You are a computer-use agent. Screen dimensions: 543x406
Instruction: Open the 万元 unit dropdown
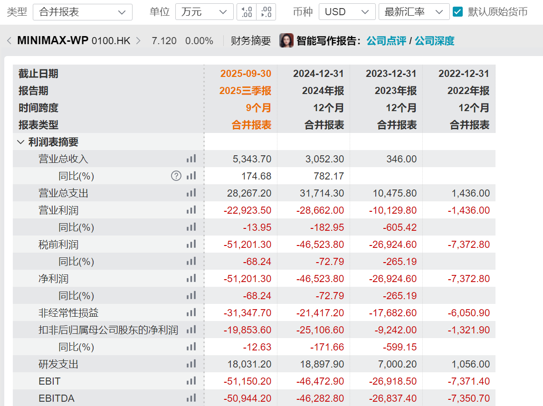pos(204,12)
